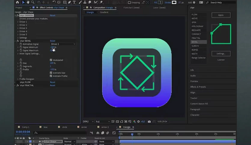Select the Hand tool
Screen dimensions: 251x145
(x=28, y=2)
